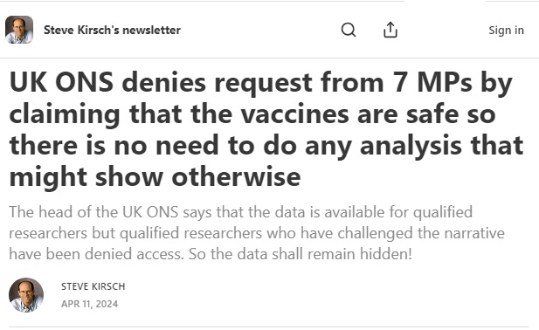Click subtitle phrase "challenged the narrative"
The image size is (539, 330).
point(421,233)
